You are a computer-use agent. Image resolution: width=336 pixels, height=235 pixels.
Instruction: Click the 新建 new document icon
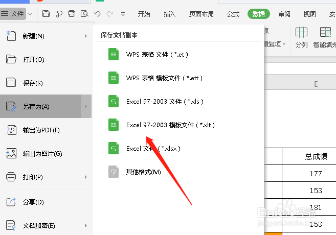11,36
